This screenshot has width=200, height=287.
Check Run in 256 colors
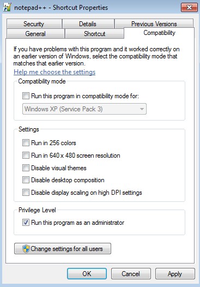pos(26,143)
